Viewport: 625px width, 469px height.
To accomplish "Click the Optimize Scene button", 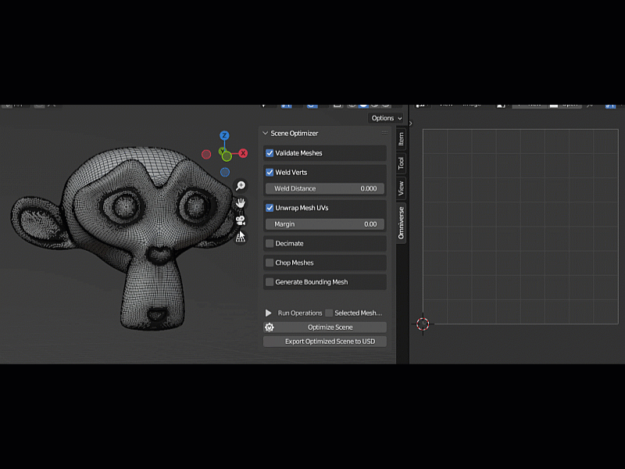I will [330, 328].
